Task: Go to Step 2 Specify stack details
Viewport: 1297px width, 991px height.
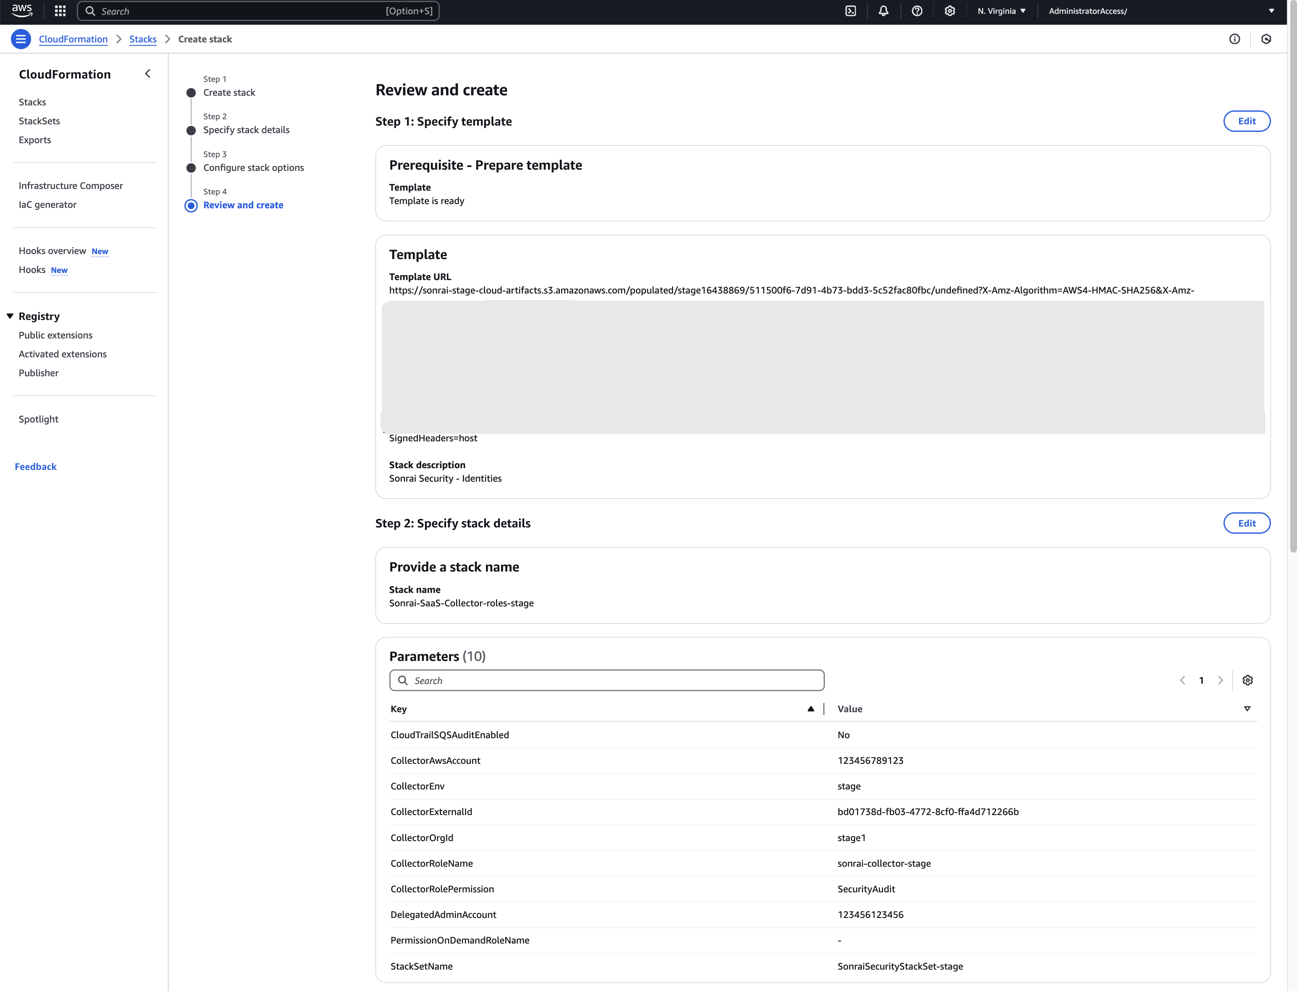Action: (247, 130)
